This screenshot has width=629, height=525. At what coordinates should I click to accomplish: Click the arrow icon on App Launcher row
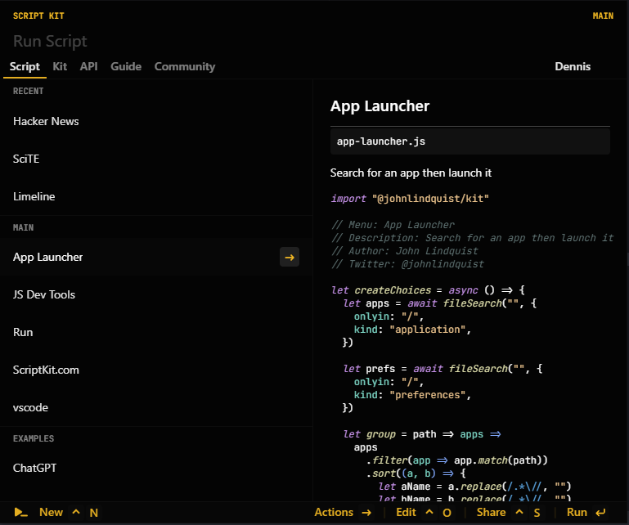tap(289, 258)
